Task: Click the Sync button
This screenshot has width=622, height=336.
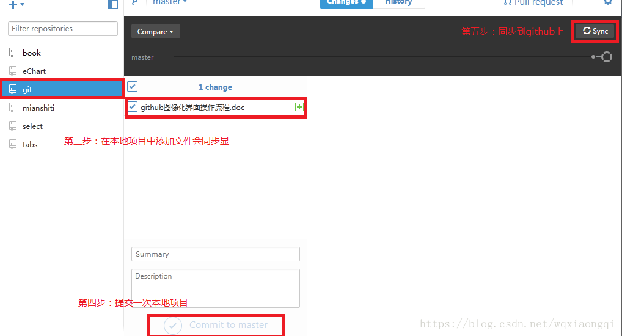Action: 596,31
